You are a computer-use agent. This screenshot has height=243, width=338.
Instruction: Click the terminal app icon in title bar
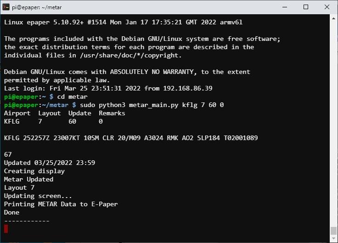(6, 7)
